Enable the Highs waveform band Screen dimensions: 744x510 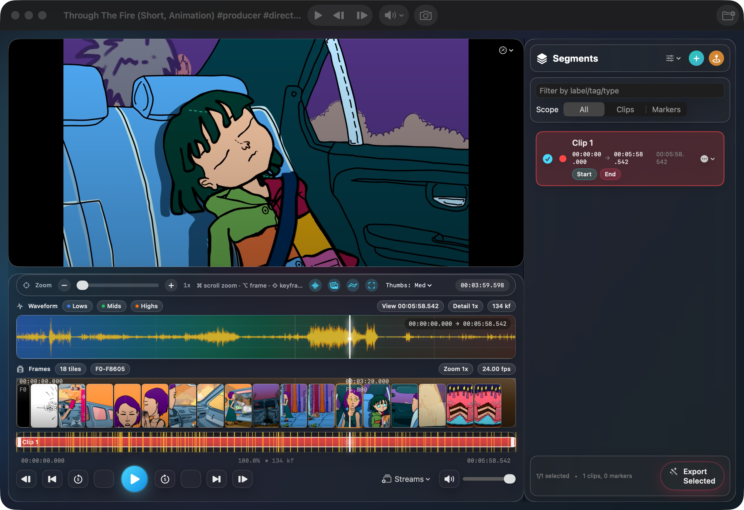146,306
